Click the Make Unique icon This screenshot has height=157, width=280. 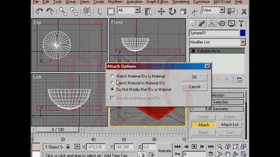point(219,80)
